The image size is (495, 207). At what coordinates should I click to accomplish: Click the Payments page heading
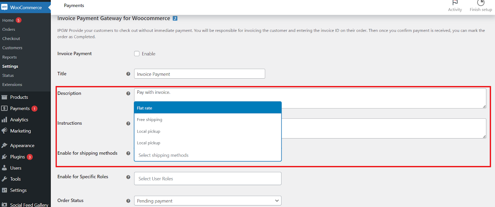click(x=74, y=6)
